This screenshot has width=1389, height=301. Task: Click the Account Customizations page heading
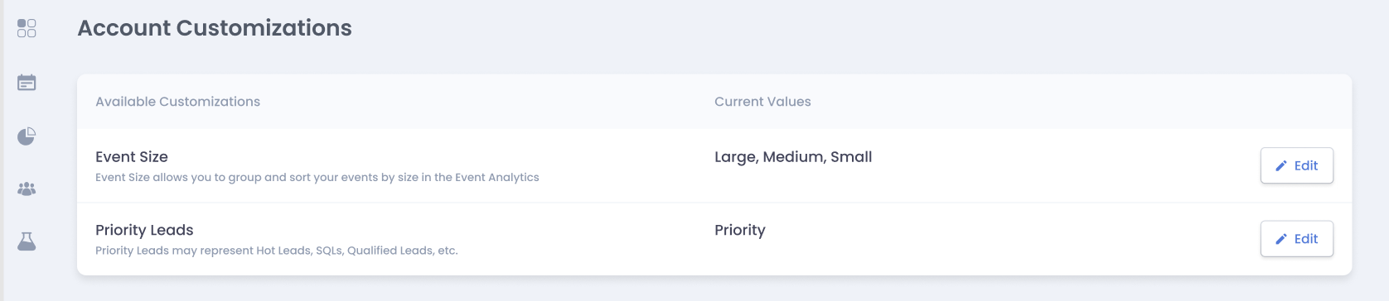215,28
